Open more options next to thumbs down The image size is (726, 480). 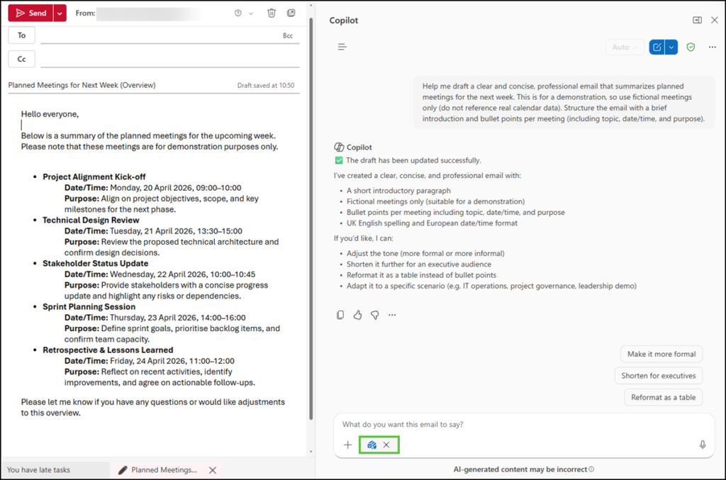click(x=392, y=314)
